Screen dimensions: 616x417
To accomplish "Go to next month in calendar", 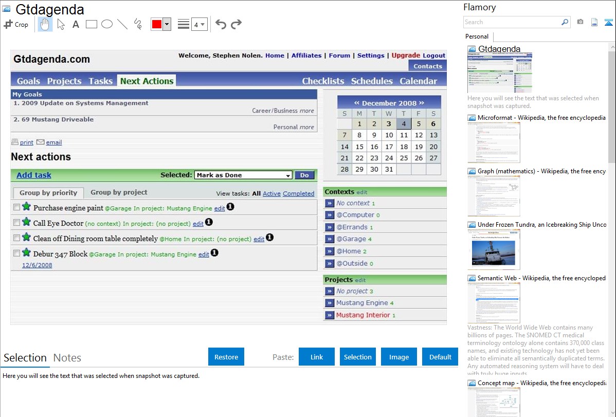I will coord(422,103).
